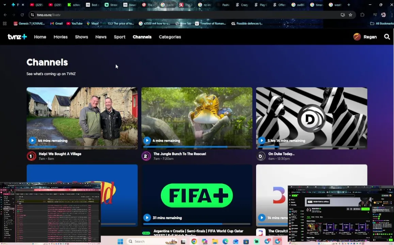
Task: Play the Duke channel live stream
Action: tap(262, 140)
